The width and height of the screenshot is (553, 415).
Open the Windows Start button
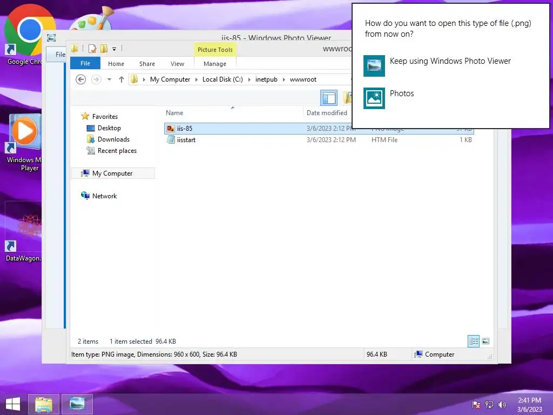tap(13, 404)
